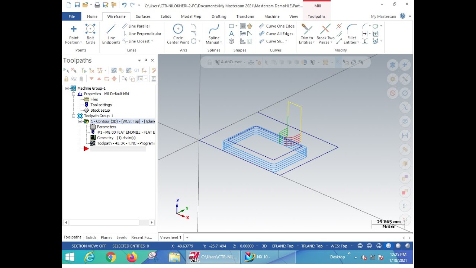
Task: Open the Toolpaths panel options dropdown
Action: 139,60
